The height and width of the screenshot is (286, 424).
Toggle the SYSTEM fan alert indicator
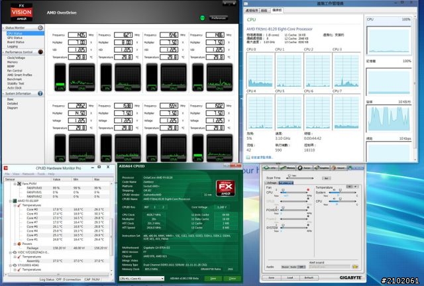[x=308, y=225]
